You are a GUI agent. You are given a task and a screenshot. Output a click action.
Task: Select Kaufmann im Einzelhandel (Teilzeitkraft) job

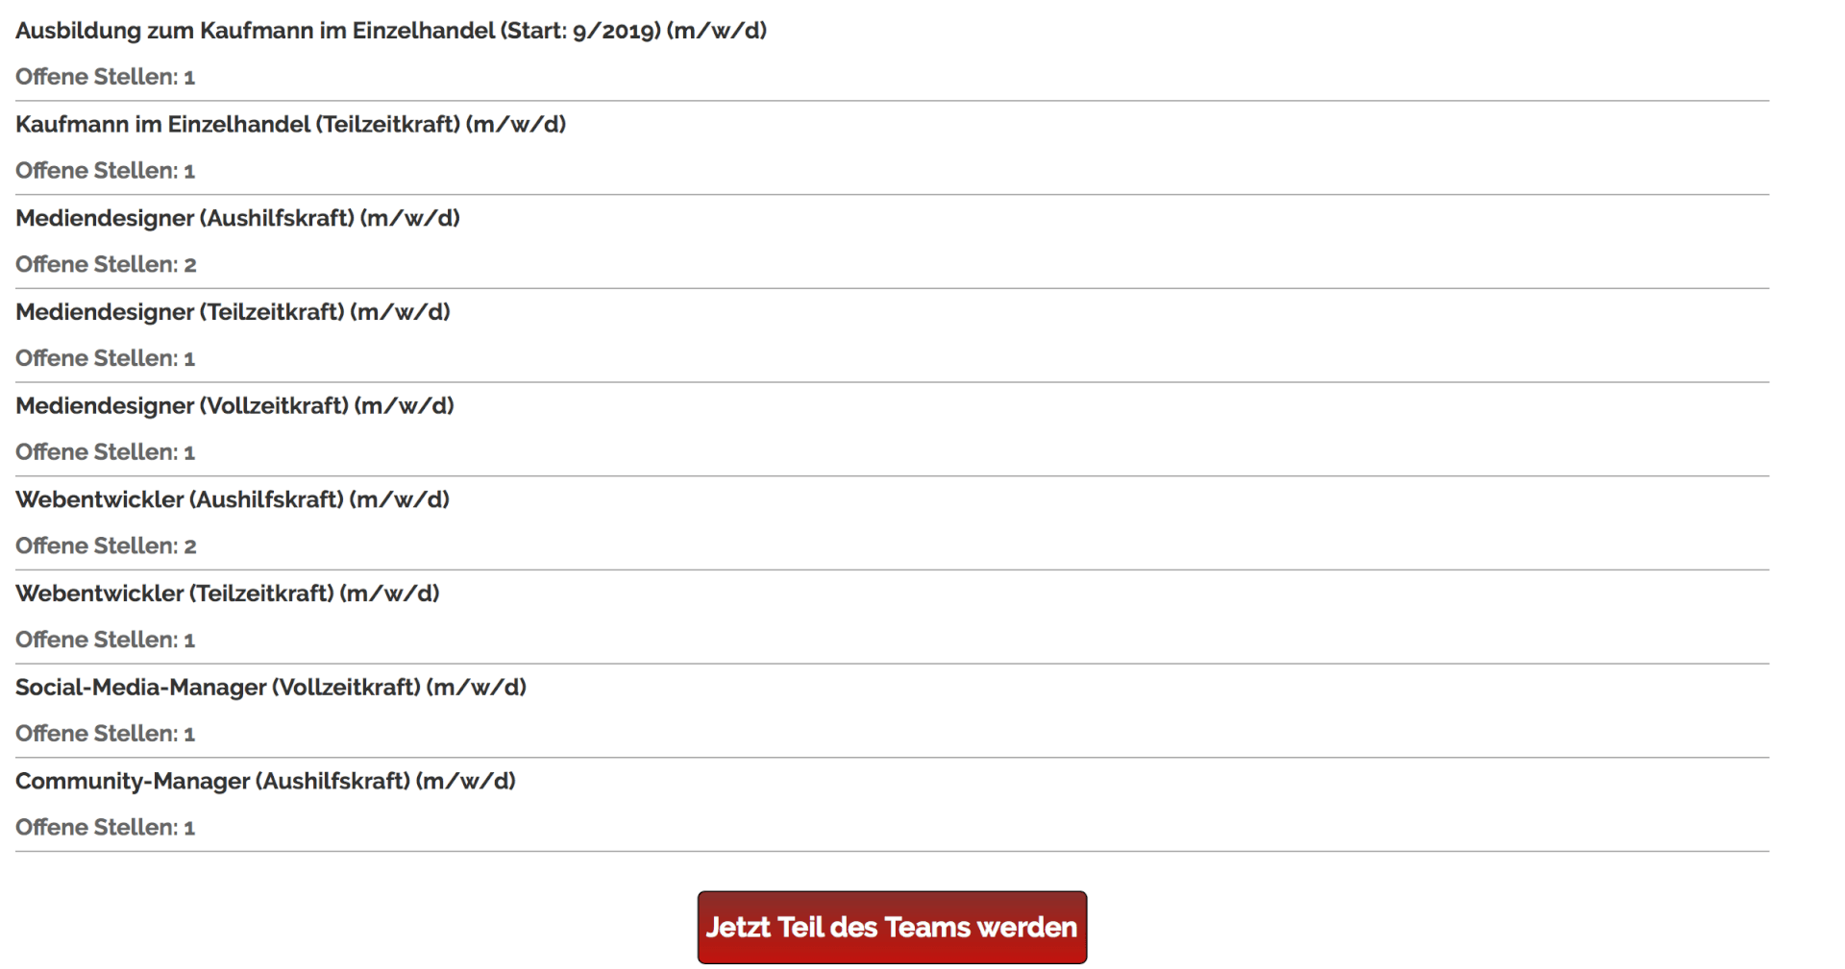click(290, 125)
